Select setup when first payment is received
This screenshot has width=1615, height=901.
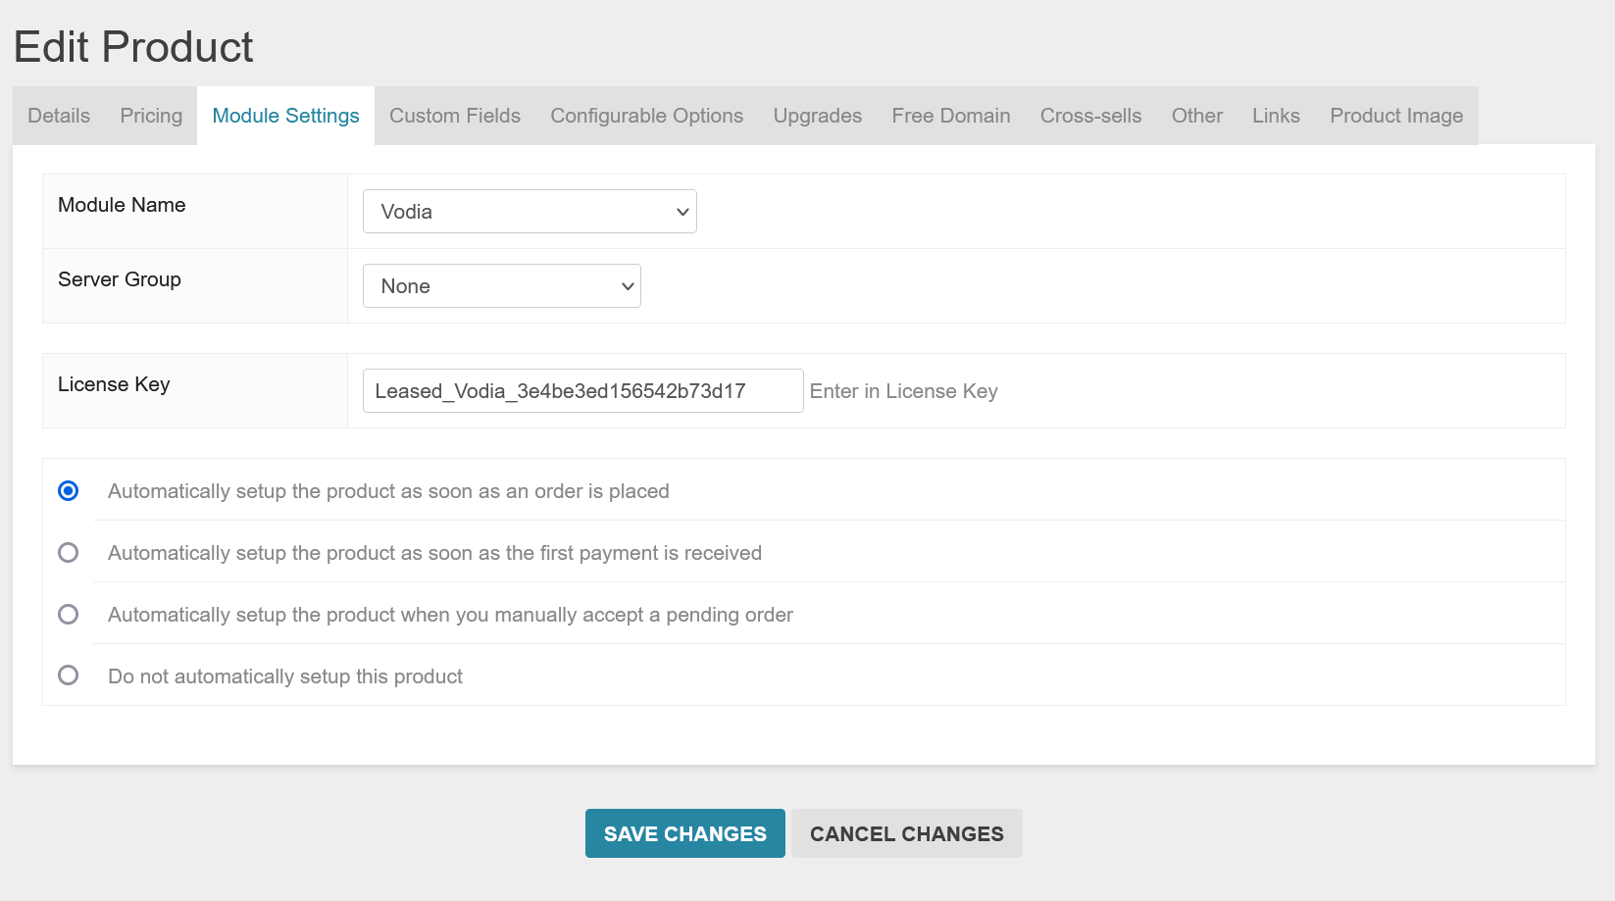(x=69, y=552)
